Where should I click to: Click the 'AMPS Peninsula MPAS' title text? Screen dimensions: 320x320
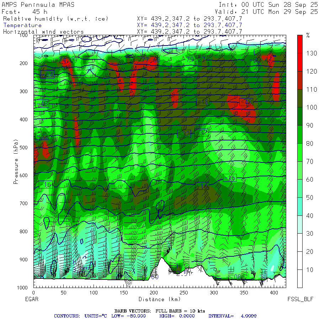[38, 5]
